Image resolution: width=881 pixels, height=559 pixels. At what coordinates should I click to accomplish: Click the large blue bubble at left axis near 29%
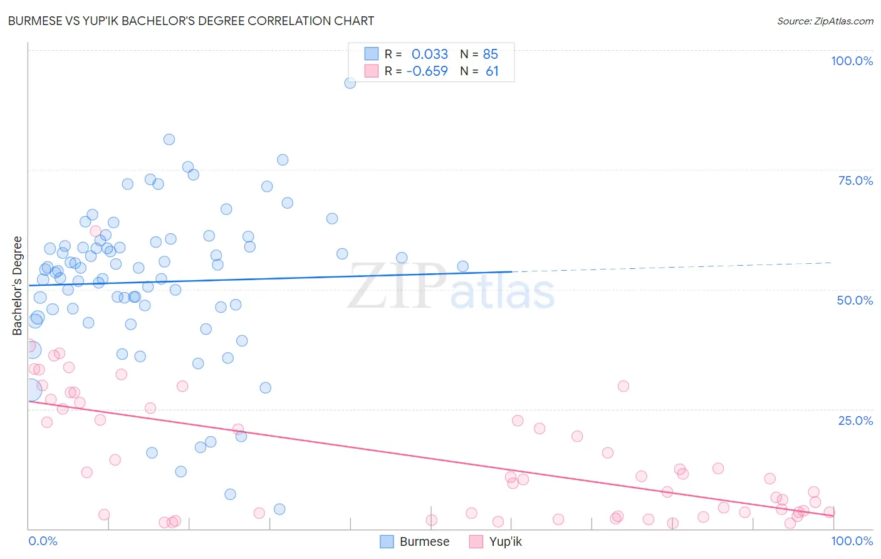click(x=29, y=390)
